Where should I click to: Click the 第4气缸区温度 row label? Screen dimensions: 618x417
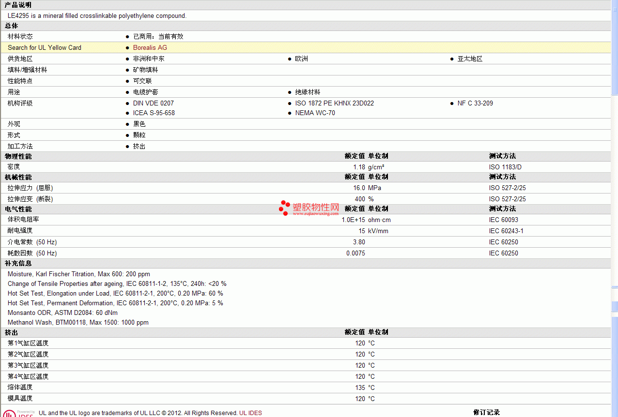click(28, 376)
